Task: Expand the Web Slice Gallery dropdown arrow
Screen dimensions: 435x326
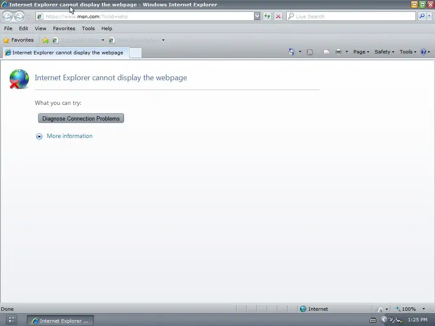Action: [163, 40]
